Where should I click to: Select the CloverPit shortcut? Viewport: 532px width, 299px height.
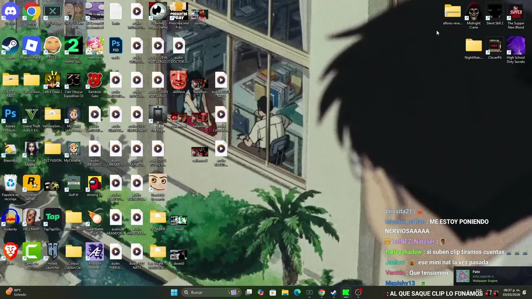pyautogui.click(x=495, y=48)
